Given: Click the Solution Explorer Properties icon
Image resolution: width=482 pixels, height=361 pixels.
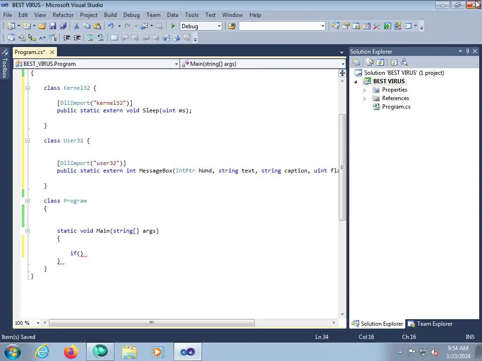Looking at the screenshot, I should tap(356, 63).
